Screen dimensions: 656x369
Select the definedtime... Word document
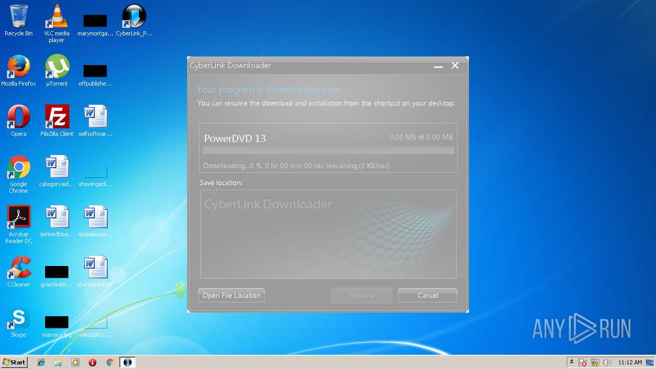tap(56, 221)
